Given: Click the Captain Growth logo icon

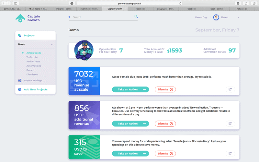Looking at the screenshot, I should point(20,18).
